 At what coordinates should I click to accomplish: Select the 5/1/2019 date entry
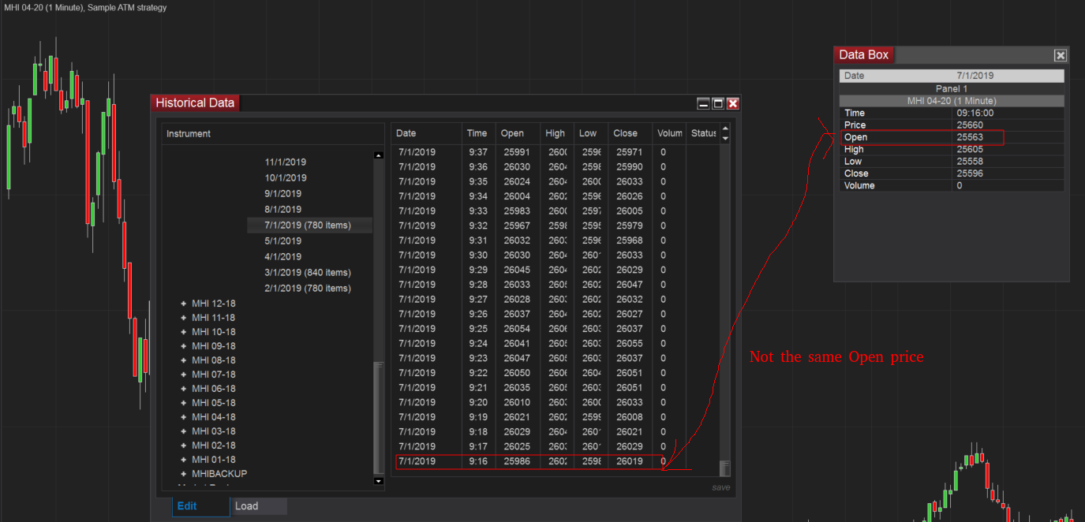(x=282, y=240)
